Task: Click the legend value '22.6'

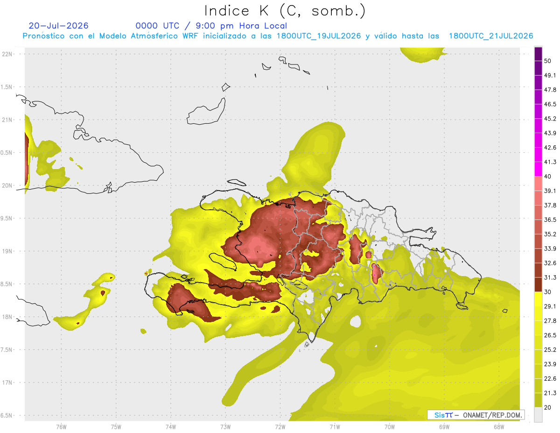Action: click(x=550, y=379)
